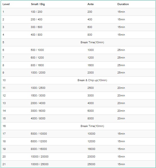156x168 pixels.
Task: Click the 10000 / 20000 blinds cell
Action: (x=40, y=156)
